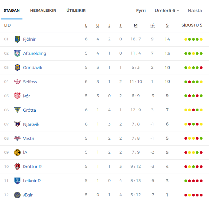Switch to the ÚTILEIKIR tab
The width and height of the screenshot is (209, 202).
[76, 10]
